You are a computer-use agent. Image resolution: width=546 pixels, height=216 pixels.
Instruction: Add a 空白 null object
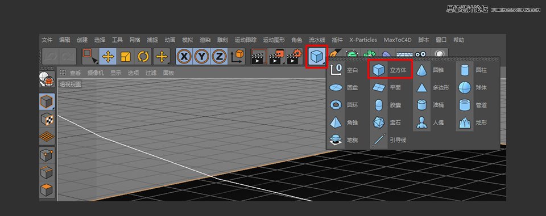[345, 70]
